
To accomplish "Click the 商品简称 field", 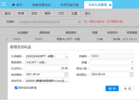I will coord(47,62).
